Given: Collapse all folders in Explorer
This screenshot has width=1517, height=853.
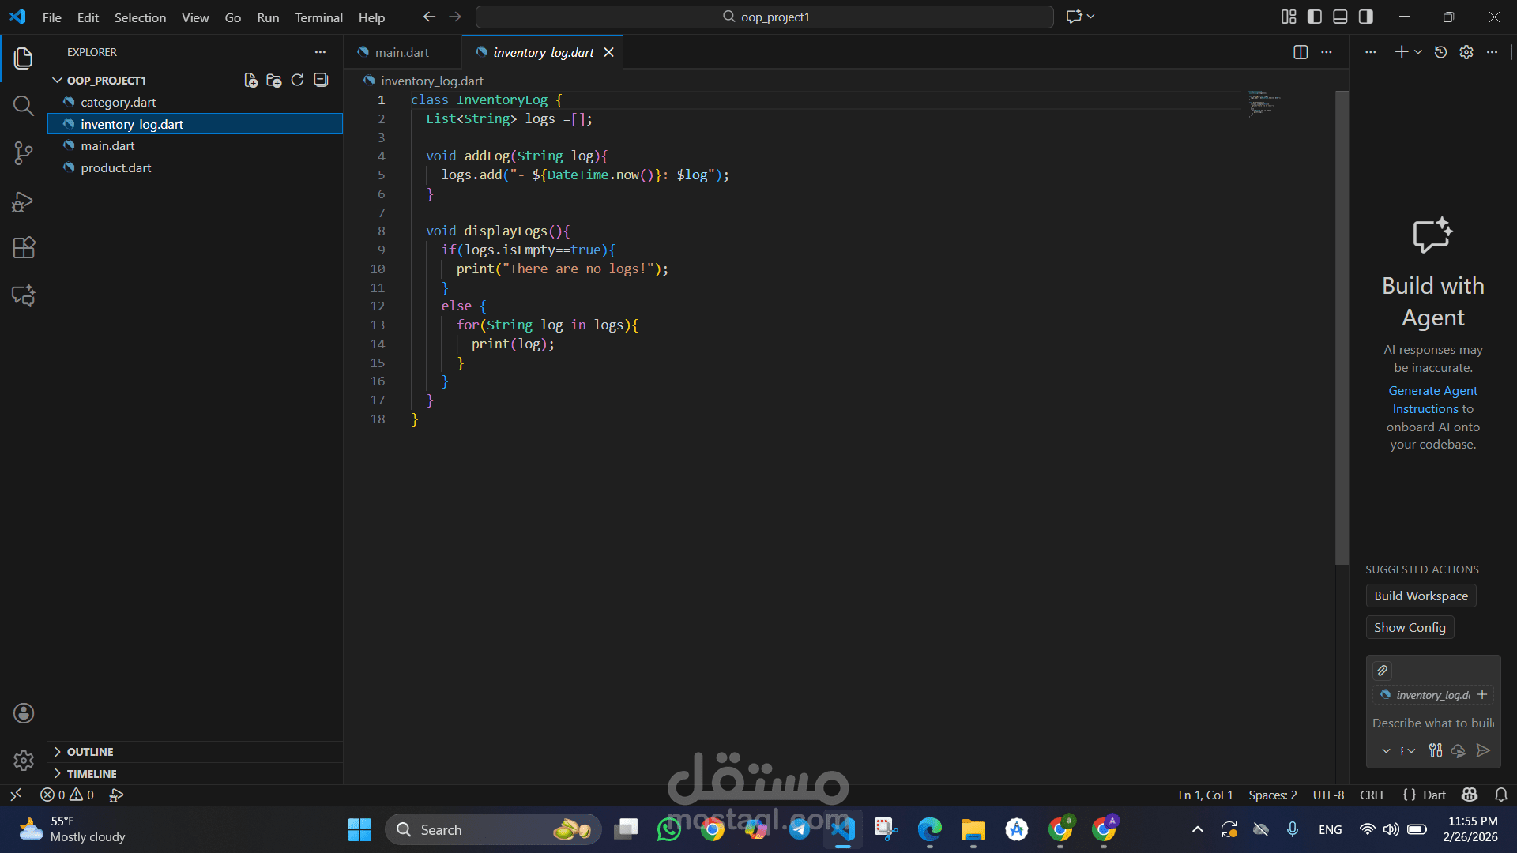Looking at the screenshot, I should (321, 80).
